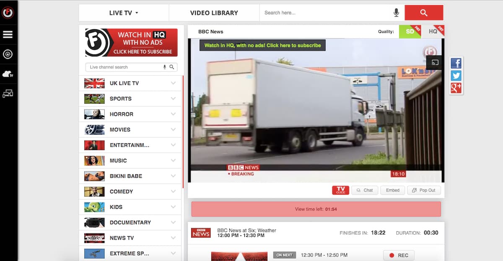This screenshot has height=261, width=503.
Task: Switch video quality to SD
Action: tap(410, 31)
